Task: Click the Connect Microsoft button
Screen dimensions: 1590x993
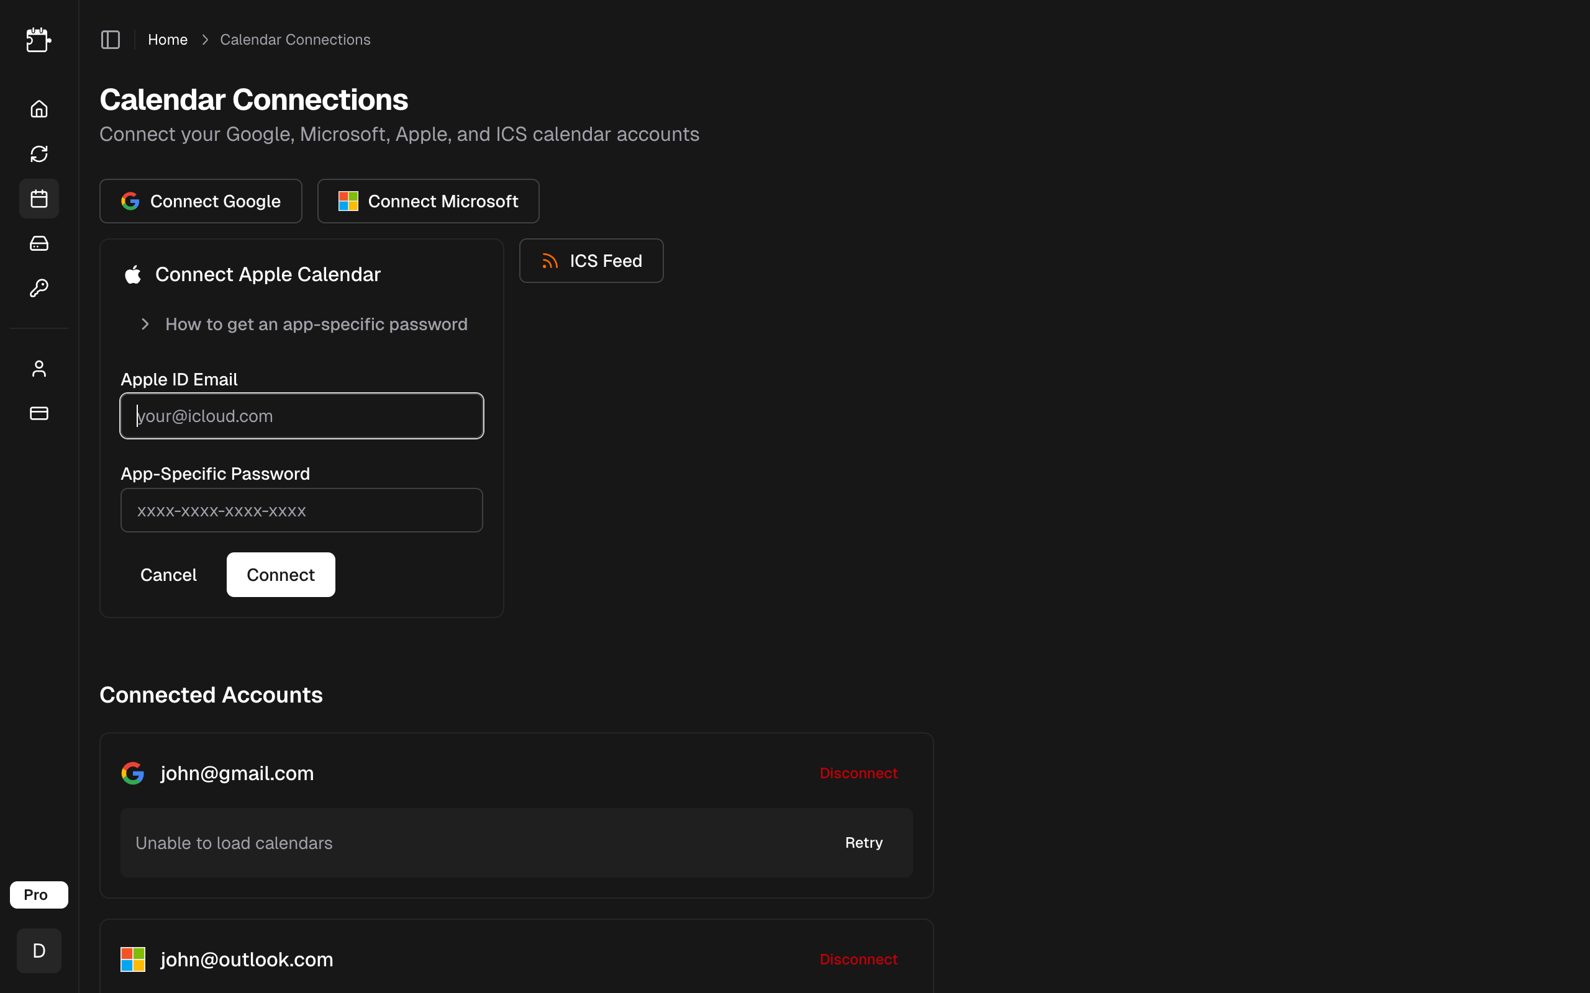Action: 429,201
